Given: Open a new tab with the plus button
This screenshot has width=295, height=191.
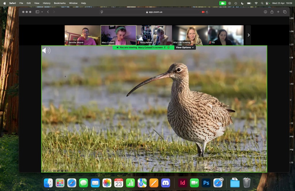Looking at the screenshot, I should coord(278,12).
